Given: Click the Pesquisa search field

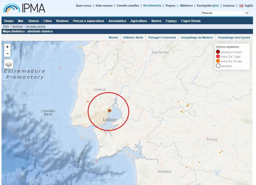Looking at the screenshot, I should (x=222, y=13).
